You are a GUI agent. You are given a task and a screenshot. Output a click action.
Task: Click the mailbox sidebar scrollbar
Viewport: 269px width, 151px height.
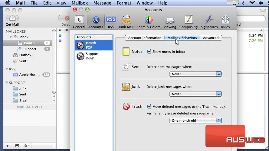[x=54, y=62]
